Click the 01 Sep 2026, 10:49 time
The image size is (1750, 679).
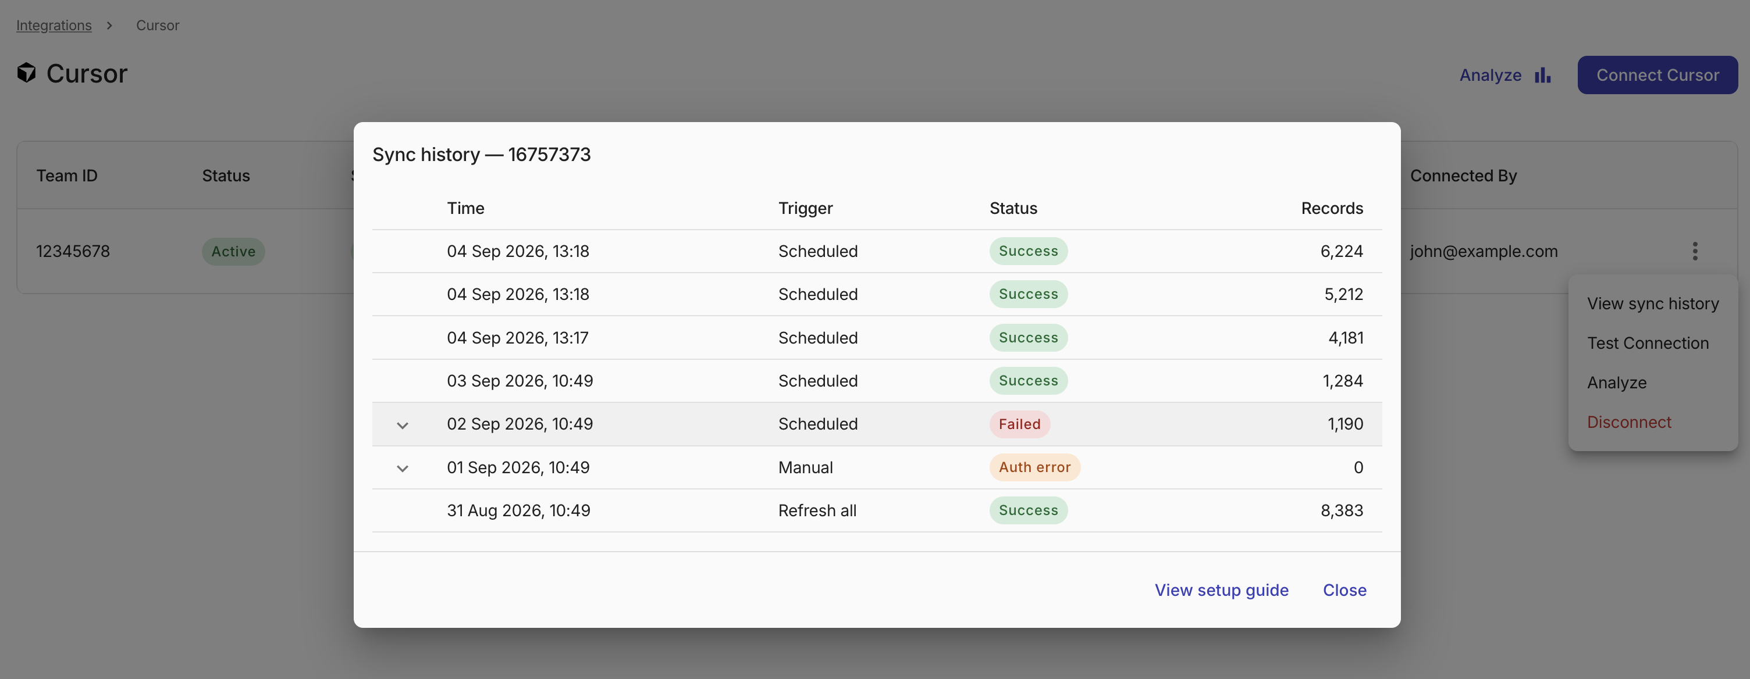pos(518,467)
